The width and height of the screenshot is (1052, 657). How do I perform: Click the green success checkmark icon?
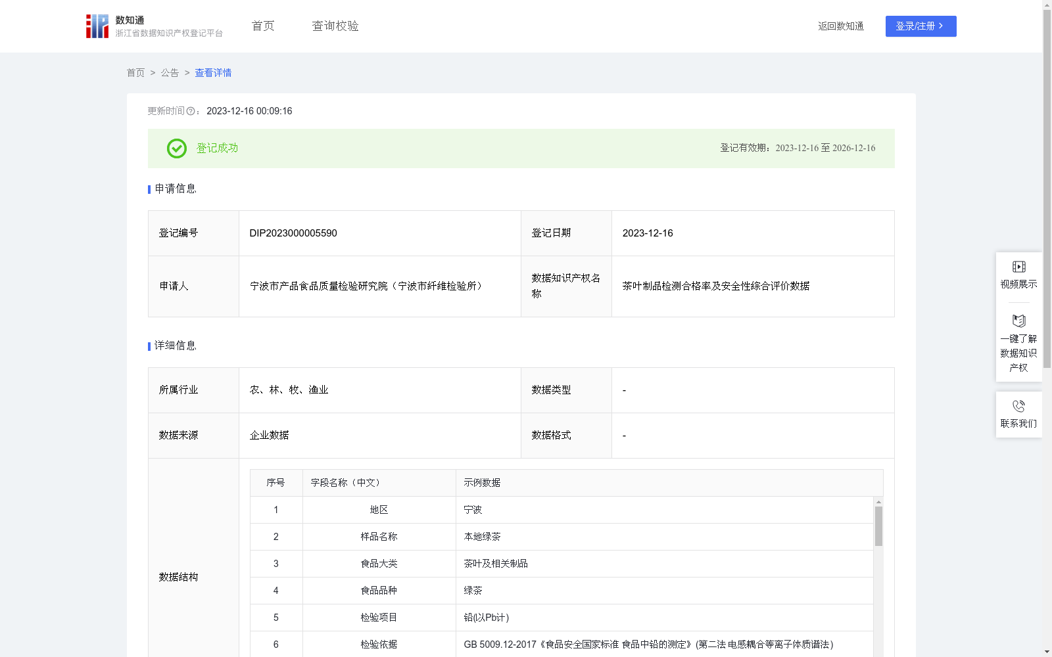coord(177,148)
